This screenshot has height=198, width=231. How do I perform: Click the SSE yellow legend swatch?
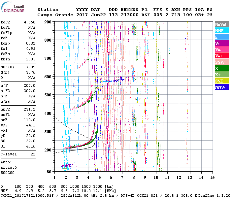pyautogui.click(x=221, y=81)
